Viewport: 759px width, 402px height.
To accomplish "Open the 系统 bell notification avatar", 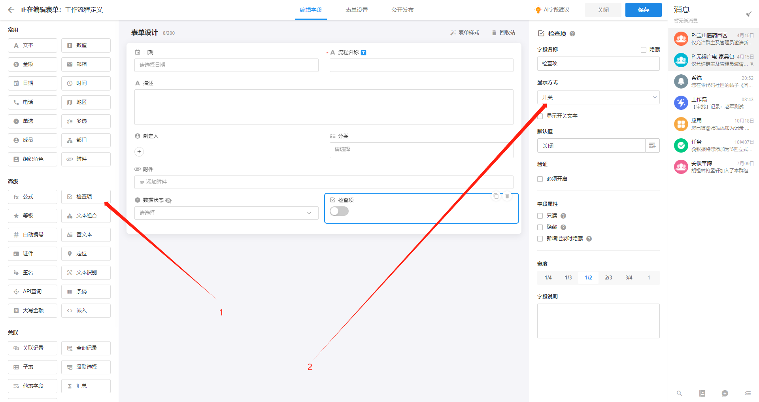I will click(x=681, y=81).
